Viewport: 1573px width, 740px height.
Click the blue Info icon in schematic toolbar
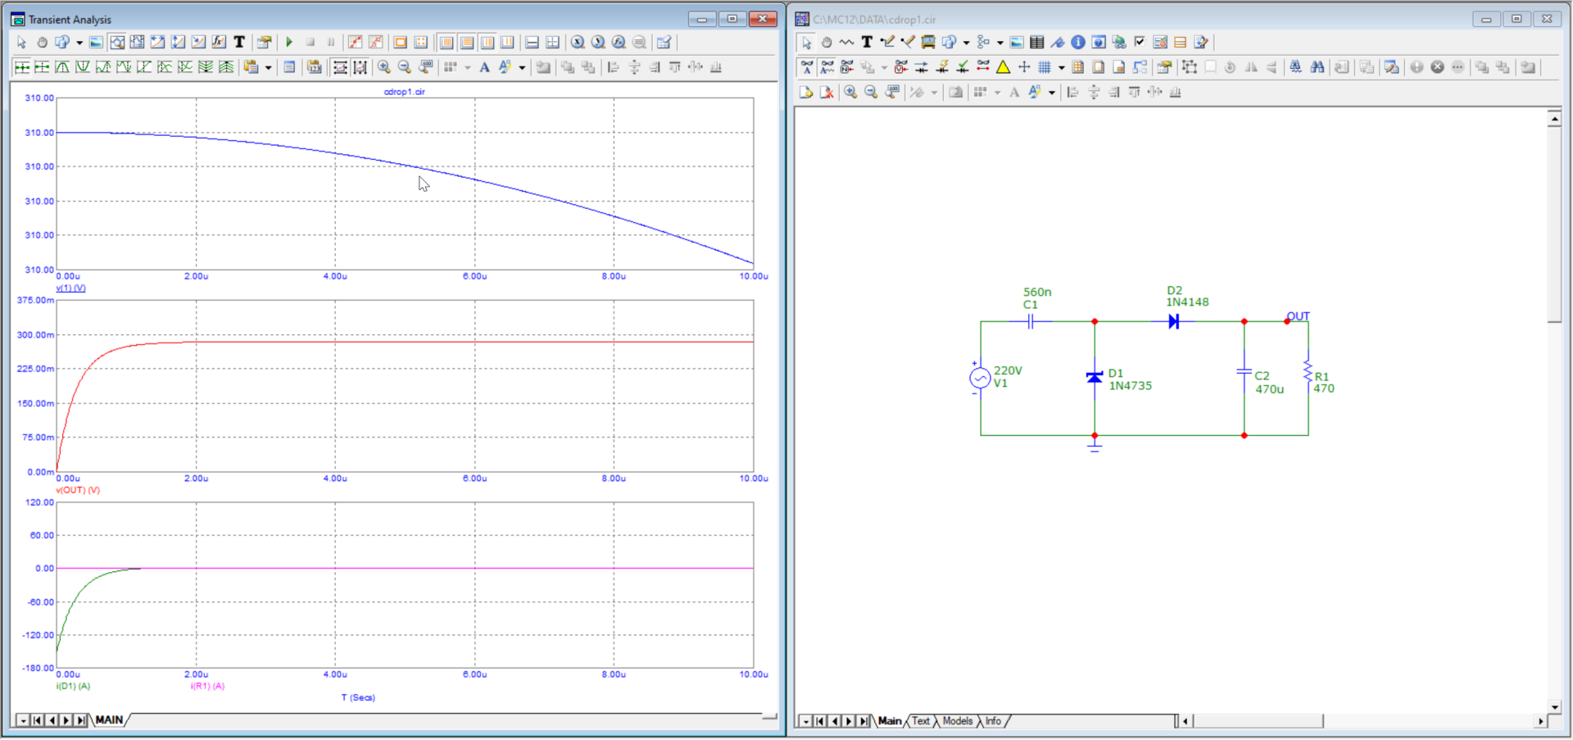[x=1078, y=43]
